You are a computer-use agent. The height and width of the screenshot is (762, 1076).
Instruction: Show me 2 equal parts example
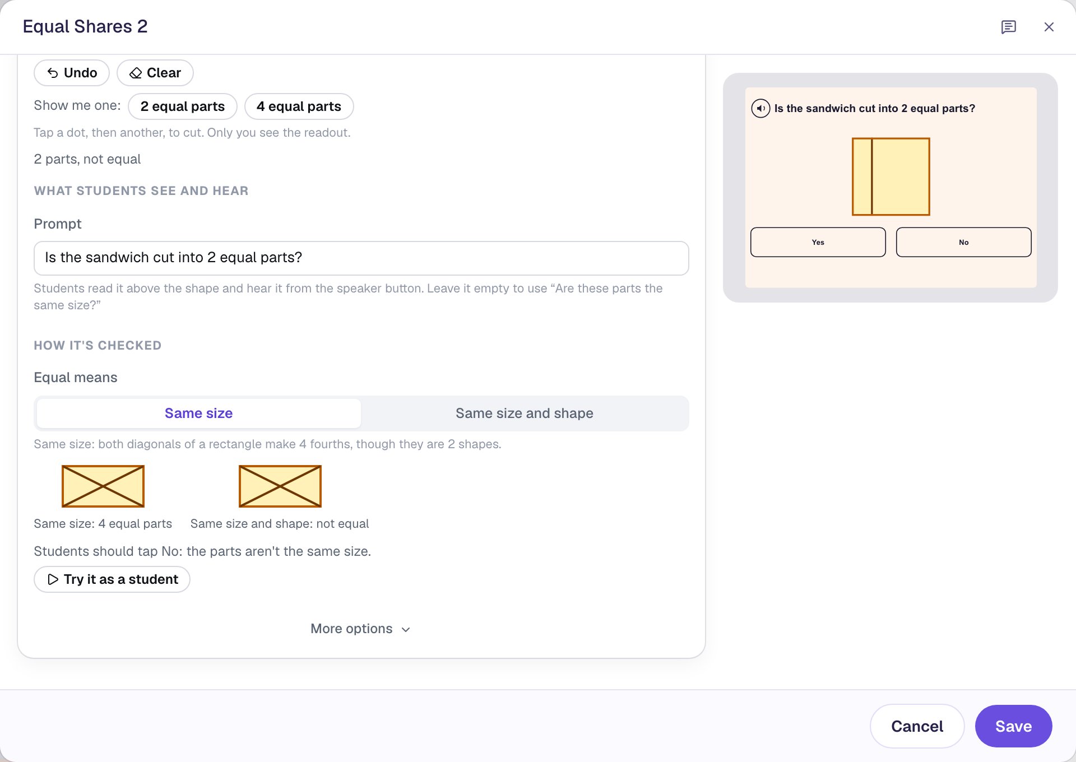click(183, 106)
